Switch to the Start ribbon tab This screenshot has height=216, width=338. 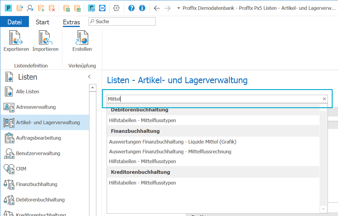click(42, 22)
